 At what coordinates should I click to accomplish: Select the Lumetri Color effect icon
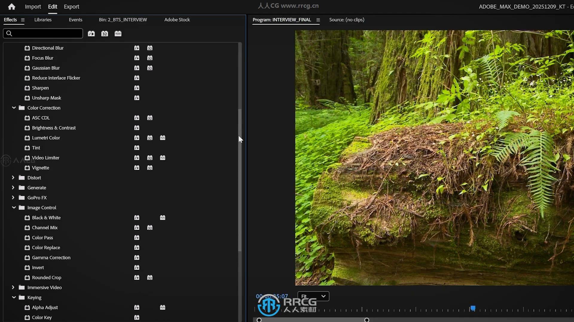click(x=27, y=138)
